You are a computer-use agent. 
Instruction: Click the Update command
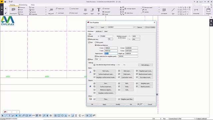click(145, 12)
